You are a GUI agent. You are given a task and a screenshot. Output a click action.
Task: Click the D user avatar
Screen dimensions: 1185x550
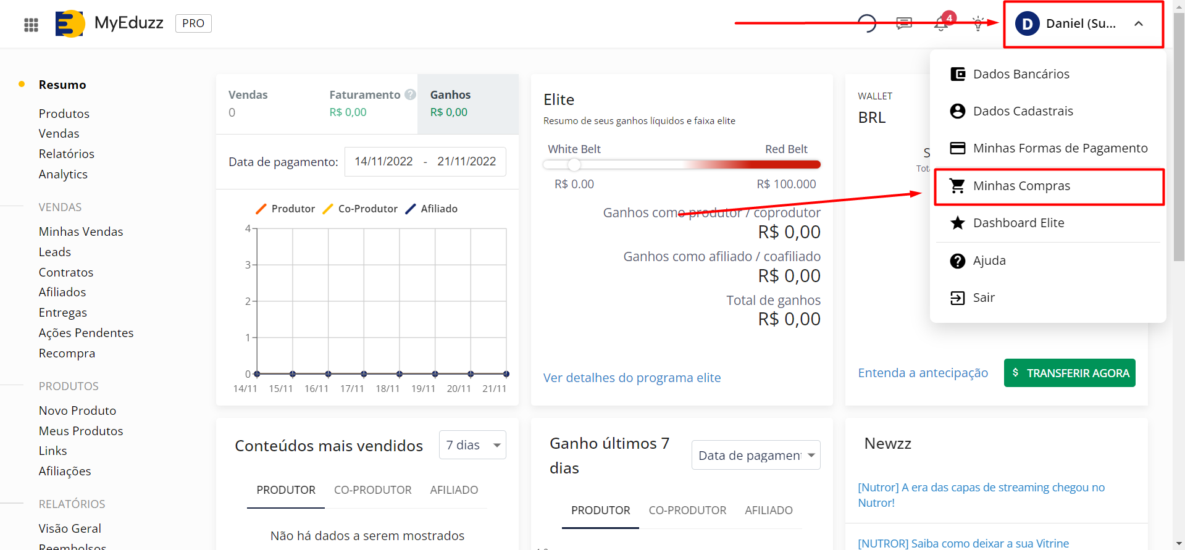1028,23
